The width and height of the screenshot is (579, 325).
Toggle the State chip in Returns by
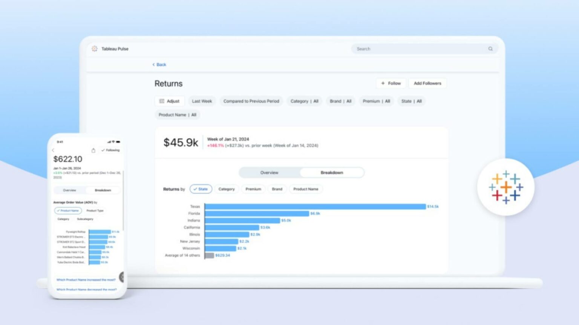click(x=201, y=189)
